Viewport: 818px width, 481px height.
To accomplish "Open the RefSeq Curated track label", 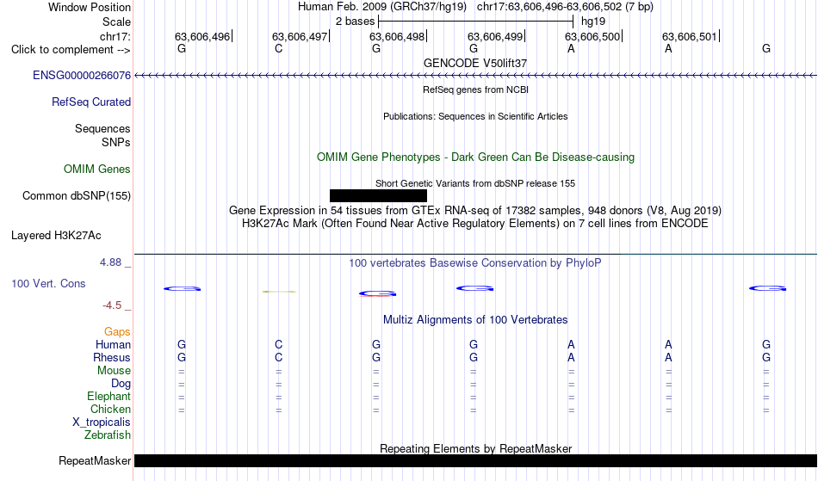I will (x=90, y=102).
